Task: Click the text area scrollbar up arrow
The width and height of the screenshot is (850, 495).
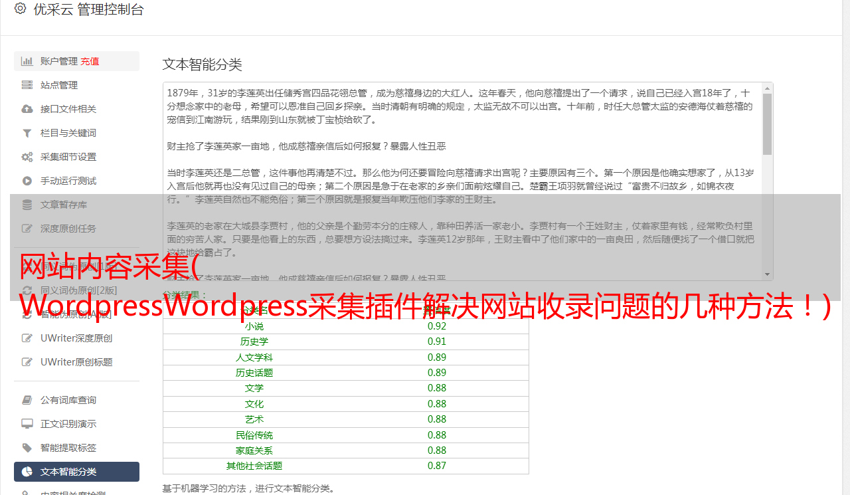Action: tap(767, 88)
